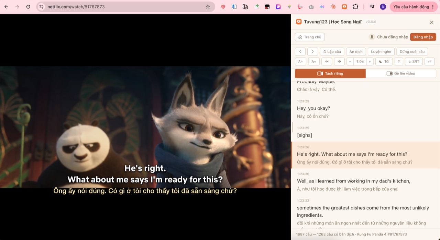Click the 'Chắc là vậy. Có thể.' translation
Screen dimensions: 440x240
pyautogui.click(x=316, y=89)
